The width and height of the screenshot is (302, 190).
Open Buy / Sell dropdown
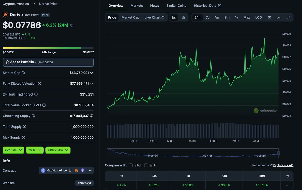(13, 150)
